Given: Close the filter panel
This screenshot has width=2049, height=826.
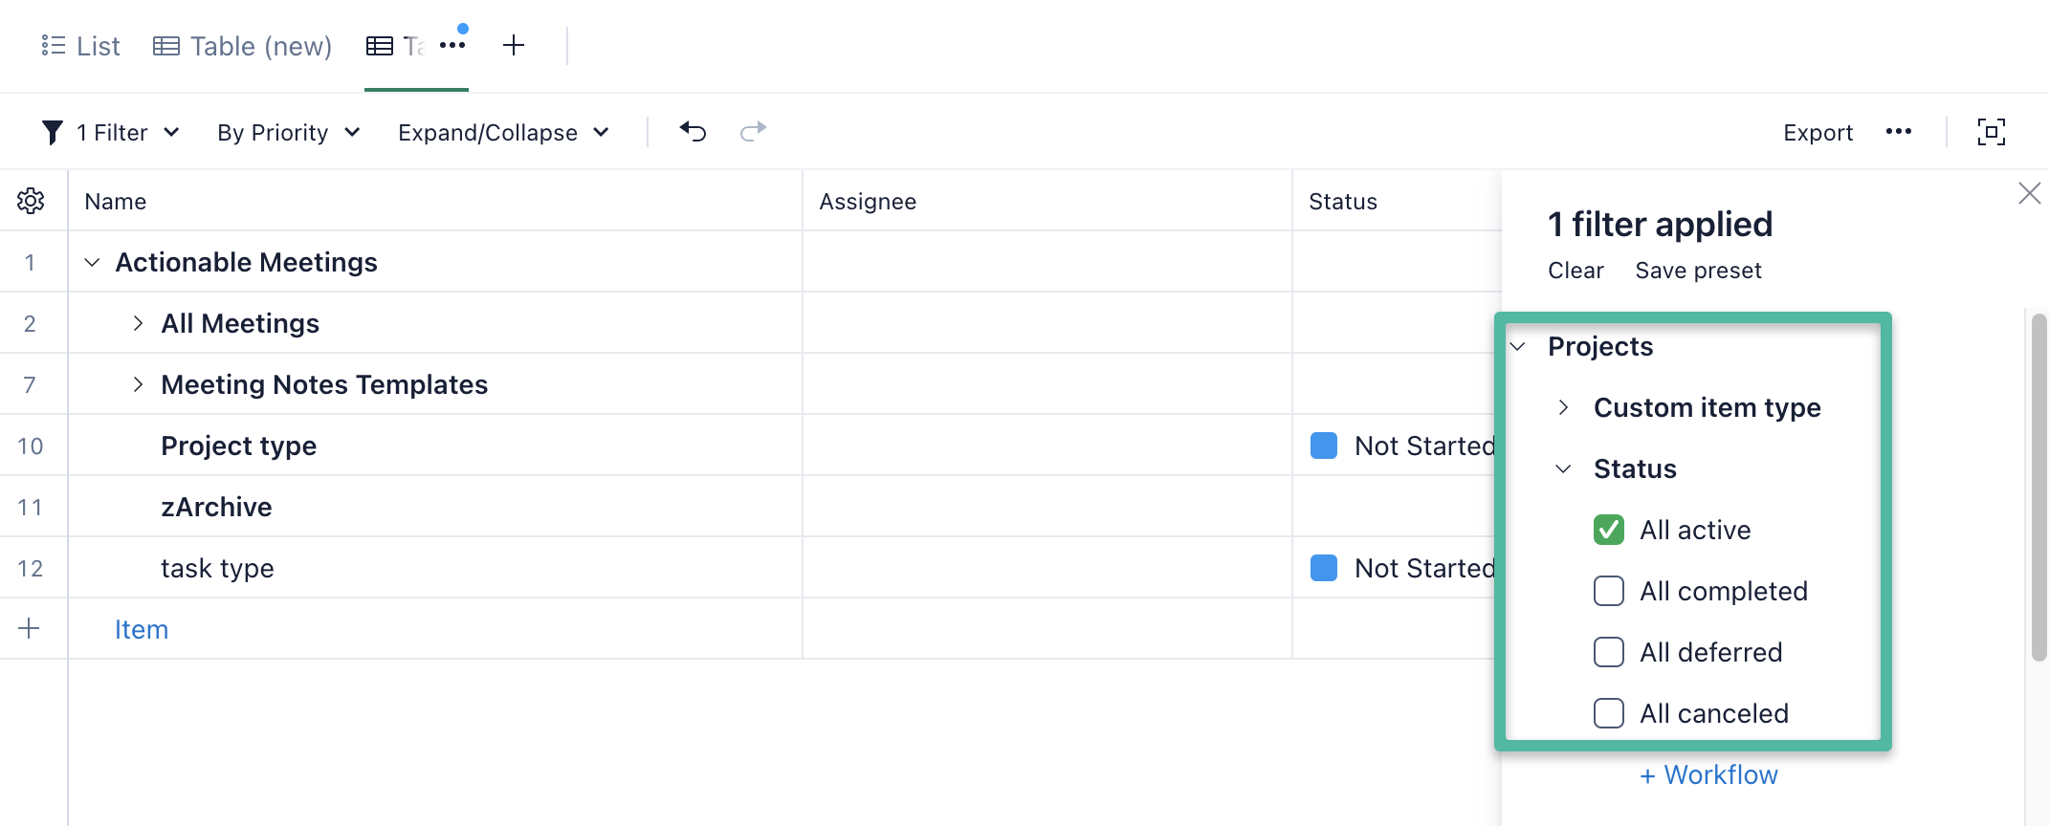Looking at the screenshot, I should click(x=2029, y=193).
